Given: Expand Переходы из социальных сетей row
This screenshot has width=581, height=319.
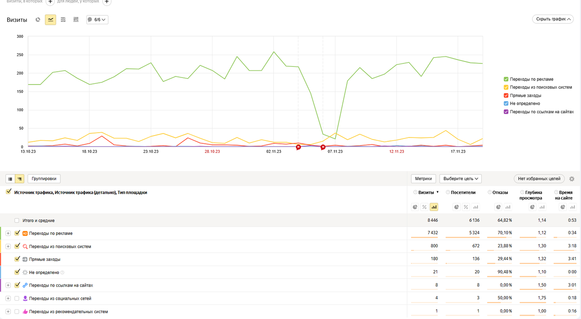Looking at the screenshot, I should [x=8, y=299].
